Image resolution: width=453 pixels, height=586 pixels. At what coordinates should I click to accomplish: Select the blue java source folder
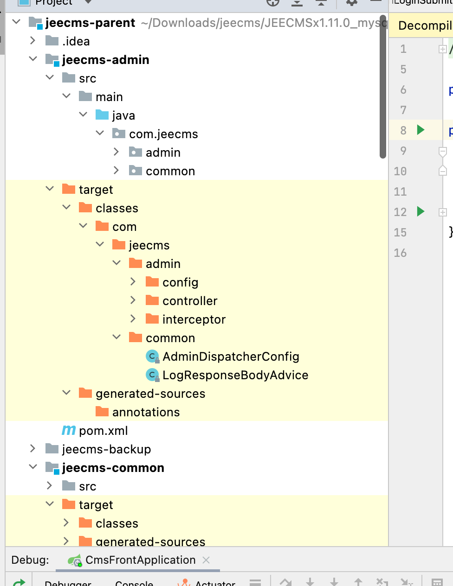click(x=123, y=115)
